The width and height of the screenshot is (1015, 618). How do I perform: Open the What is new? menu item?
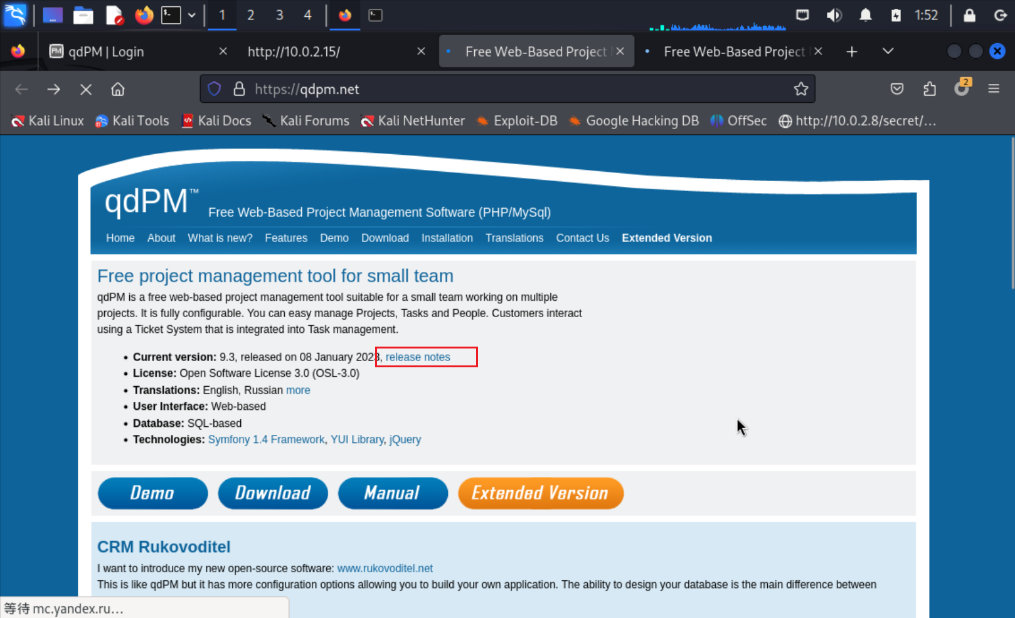coord(220,238)
